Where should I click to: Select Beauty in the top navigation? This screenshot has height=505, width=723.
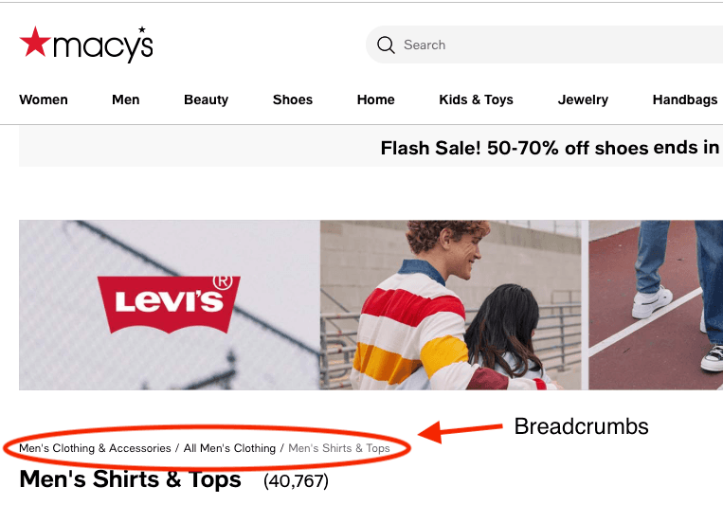[x=207, y=99]
